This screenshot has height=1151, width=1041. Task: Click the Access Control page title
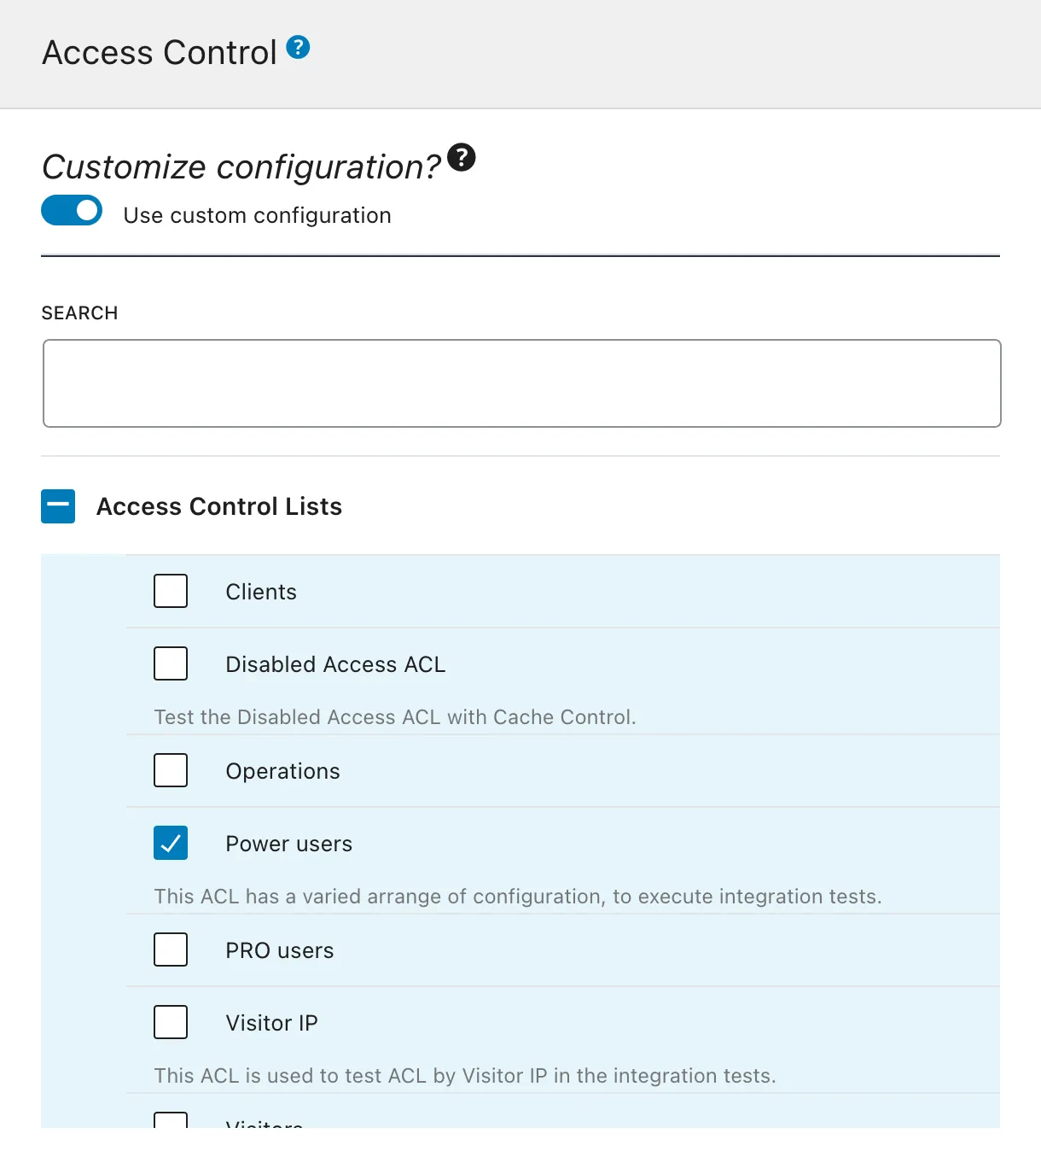tap(160, 53)
